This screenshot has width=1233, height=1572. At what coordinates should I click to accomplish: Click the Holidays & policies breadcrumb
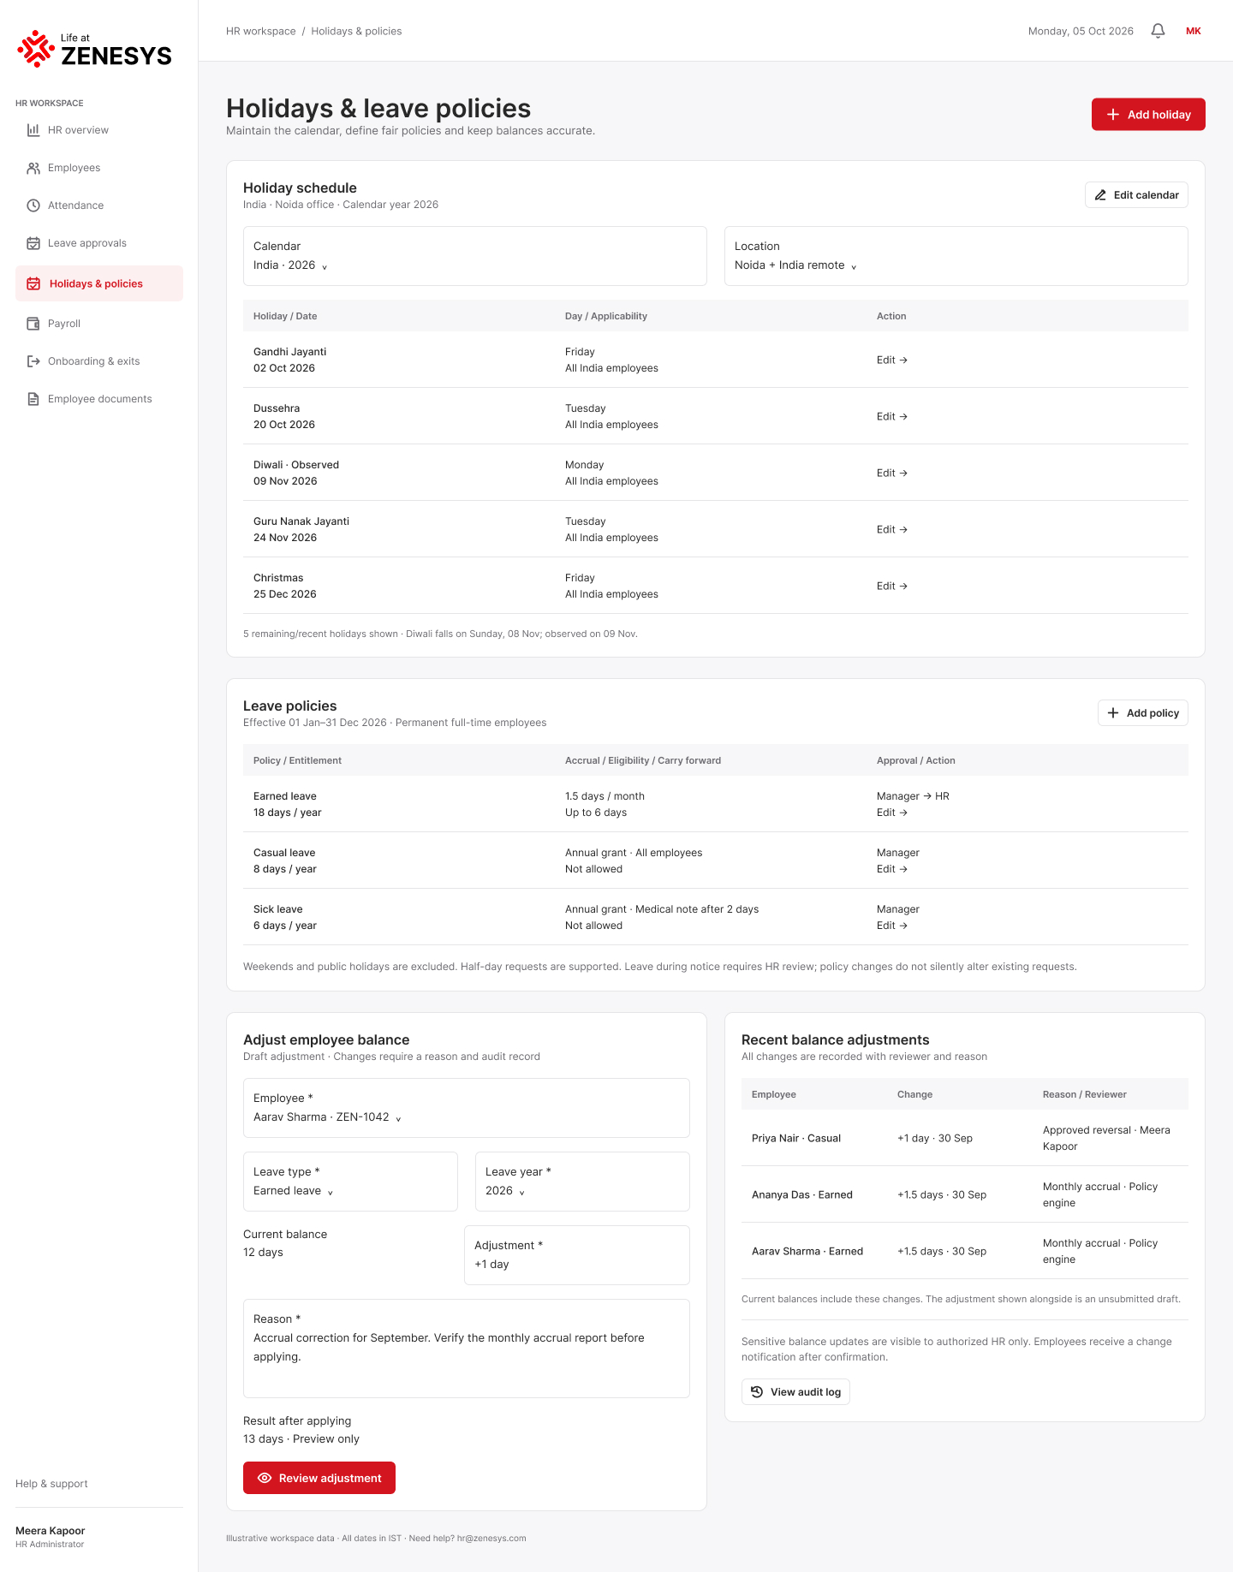point(356,31)
